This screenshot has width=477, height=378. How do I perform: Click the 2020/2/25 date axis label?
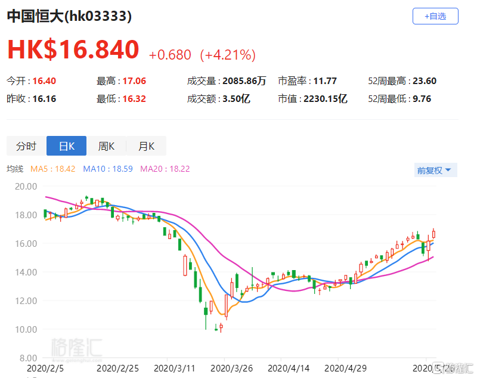[x=117, y=368]
